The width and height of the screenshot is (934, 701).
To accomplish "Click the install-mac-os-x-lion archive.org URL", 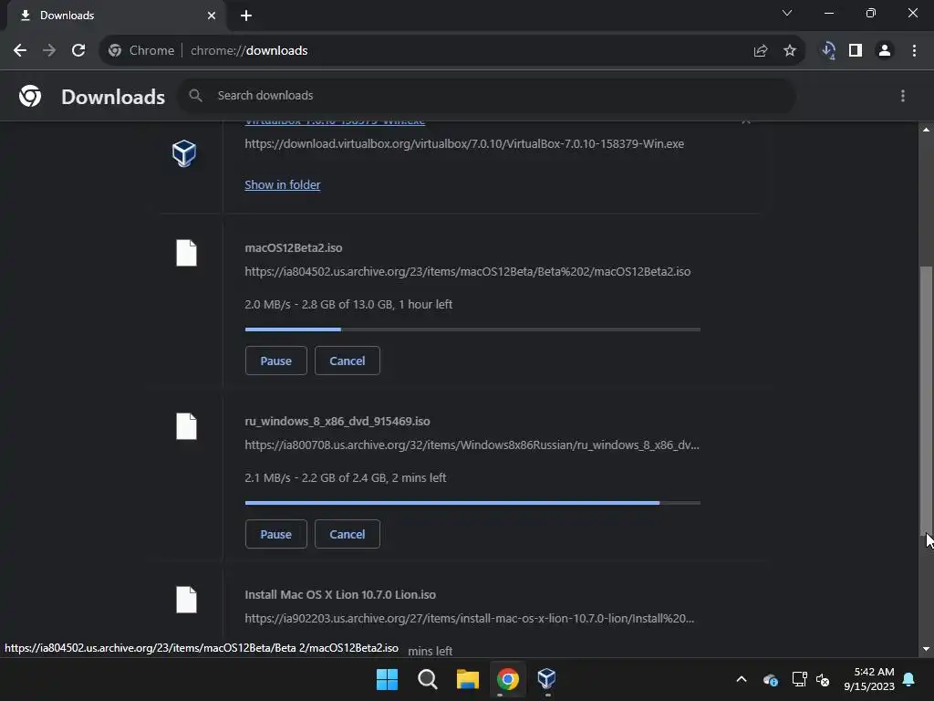I will [x=470, y=618].
